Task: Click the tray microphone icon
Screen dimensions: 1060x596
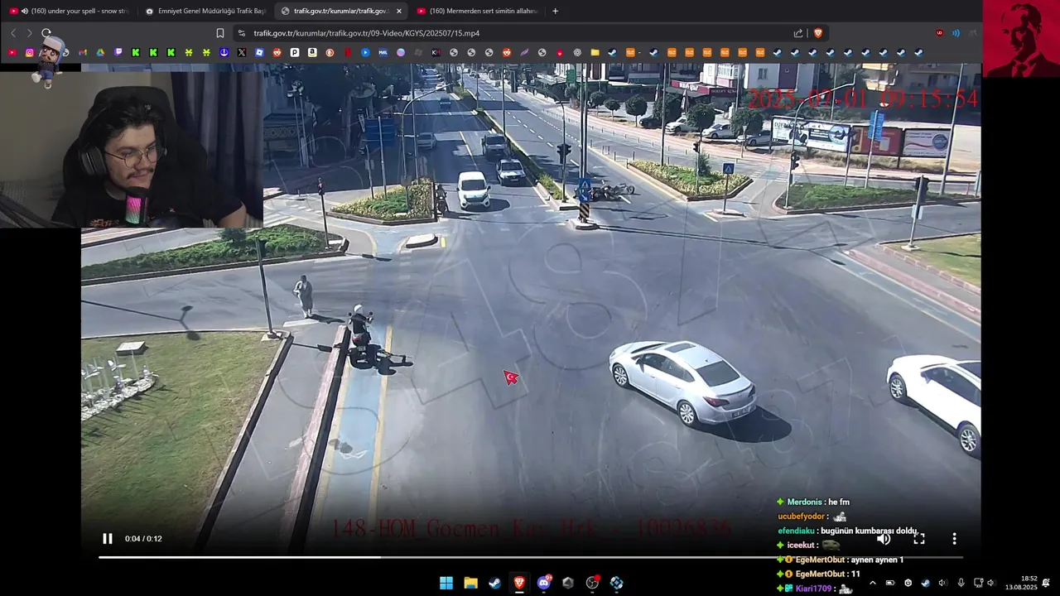Action: tap(961, 583)
